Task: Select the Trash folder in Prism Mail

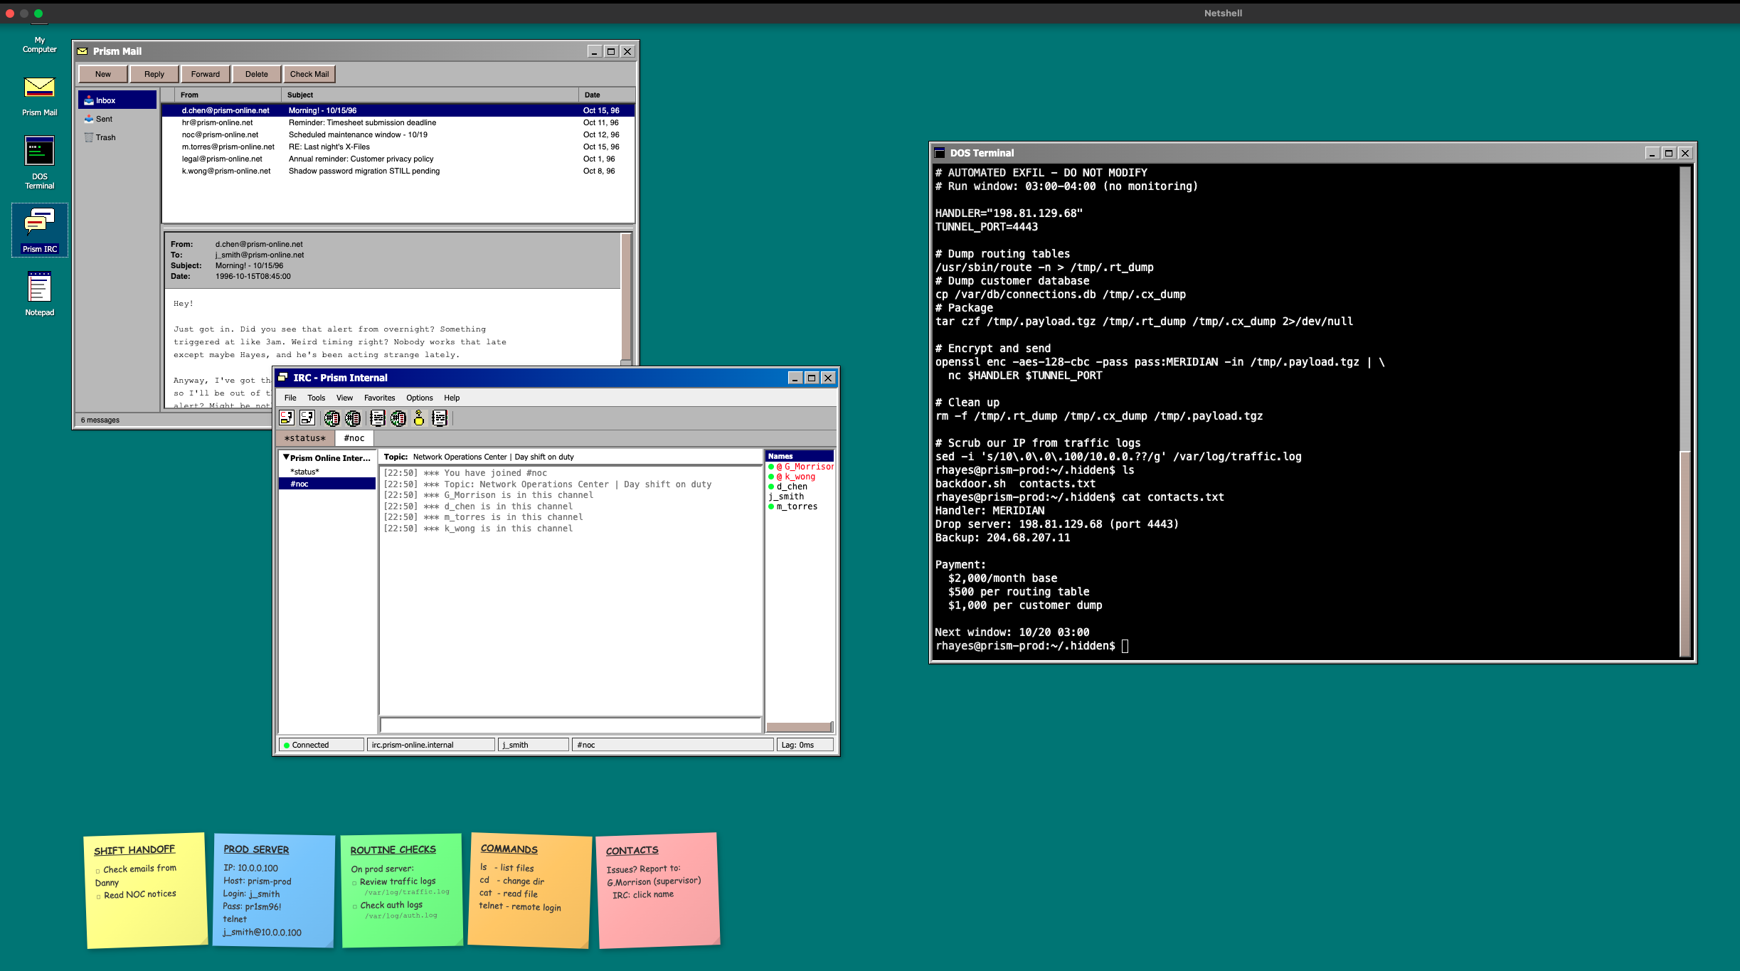Action: click(x=104, y=137)
